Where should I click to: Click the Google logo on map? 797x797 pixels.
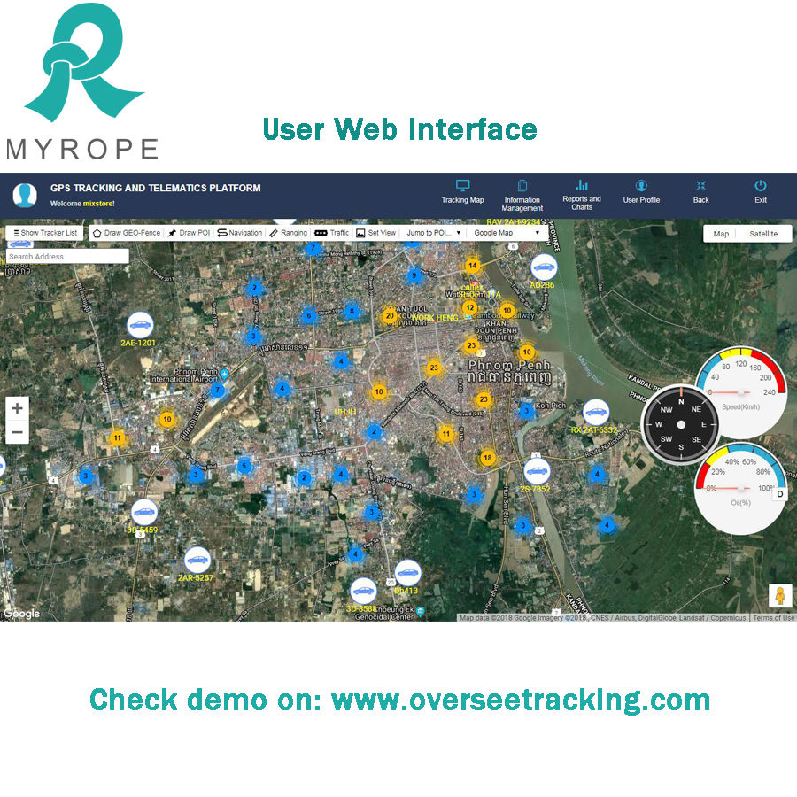pyautogui.click(x=21, y=614)
